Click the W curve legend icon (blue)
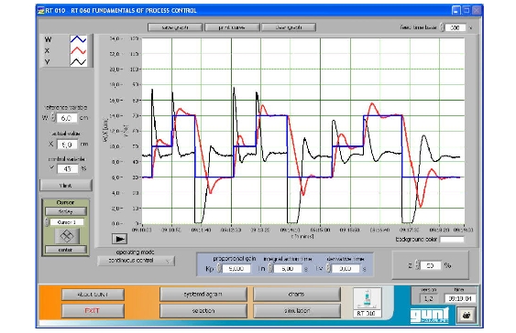Screen dimensions: 516x333 78,39
